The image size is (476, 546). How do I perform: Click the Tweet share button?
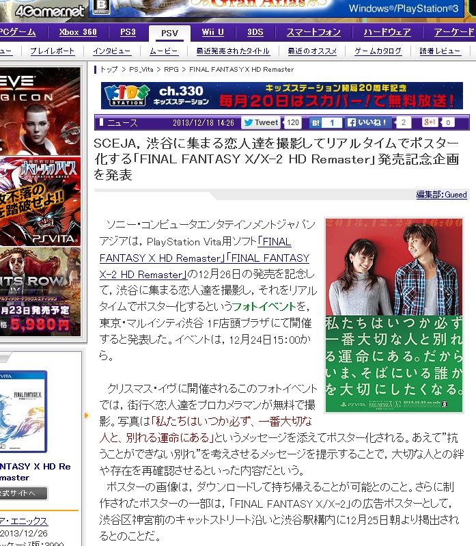click(261, 122)
